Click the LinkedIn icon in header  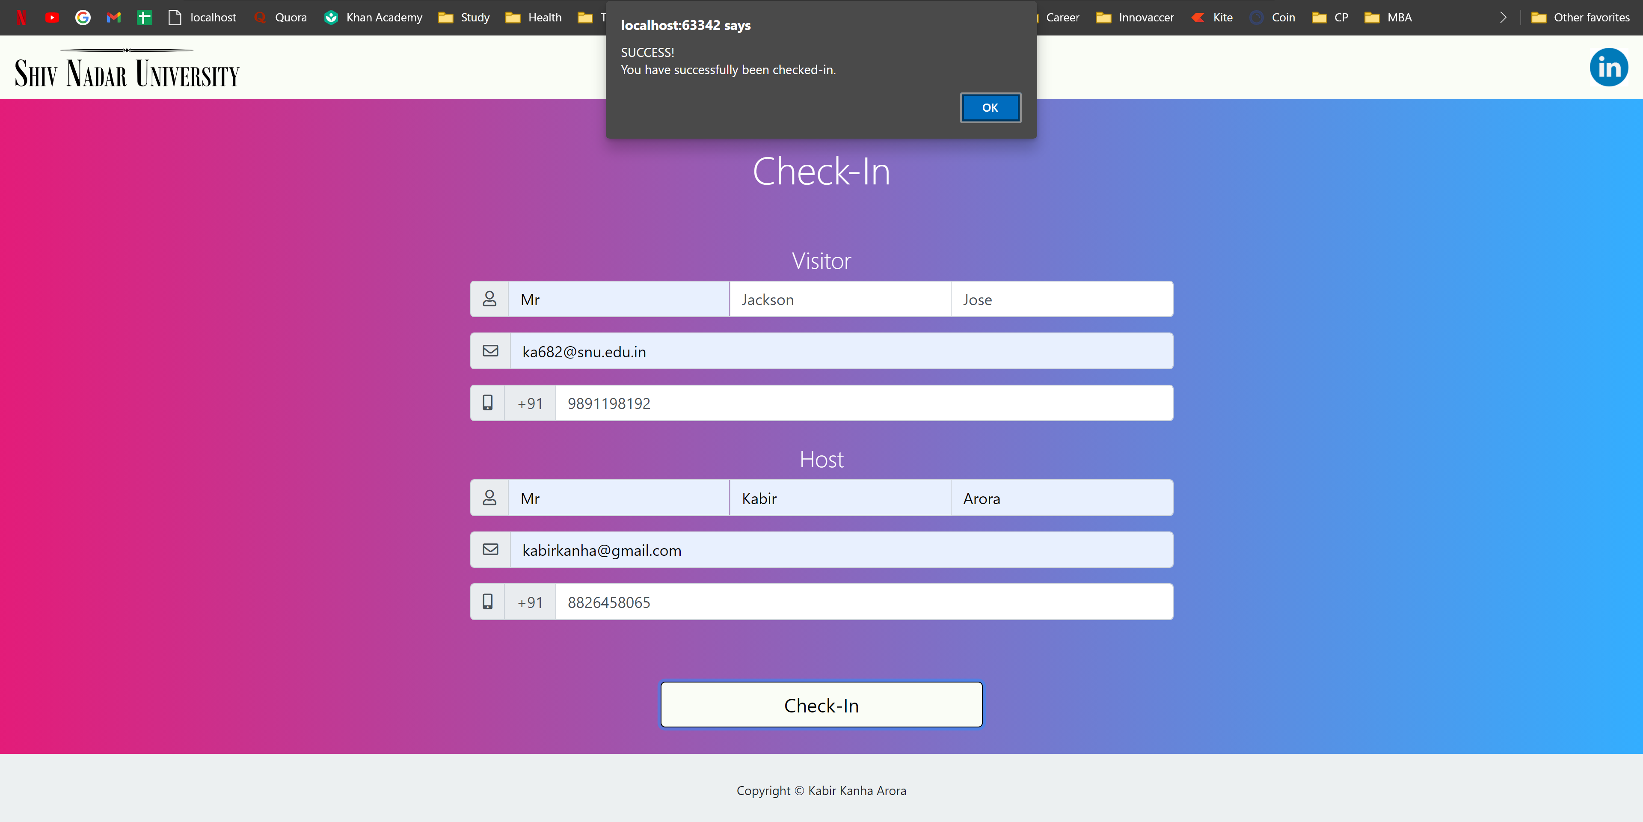(1608, 68)
